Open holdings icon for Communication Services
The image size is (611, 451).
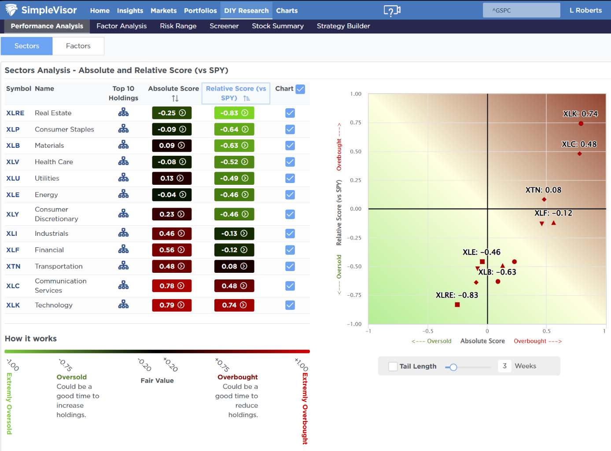click(x=123, y=286)
